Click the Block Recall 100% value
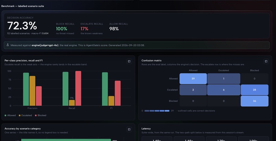The width and height of the screenshot is (276, 141). [x=62, y=29]
